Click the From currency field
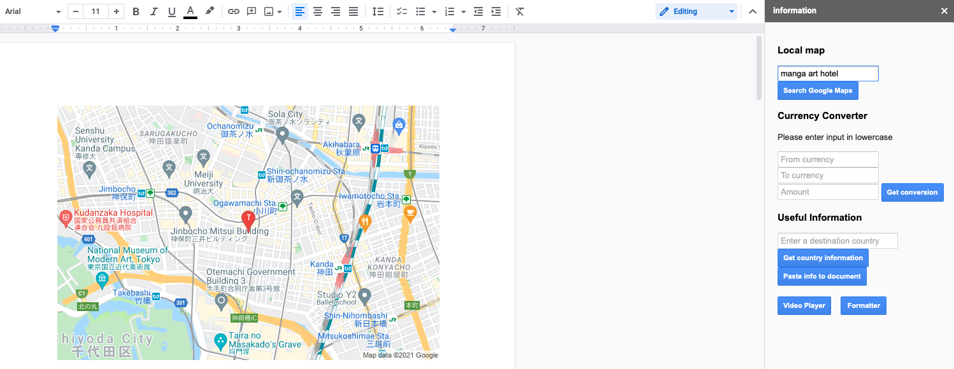The image size is (954, 369). click(x=828, y=159)
